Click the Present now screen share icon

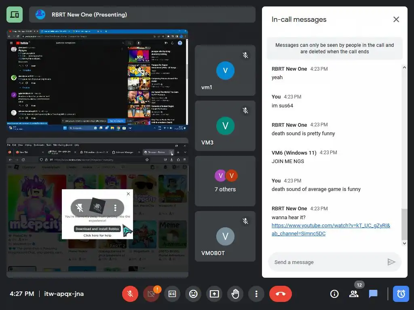pos(214,294)
